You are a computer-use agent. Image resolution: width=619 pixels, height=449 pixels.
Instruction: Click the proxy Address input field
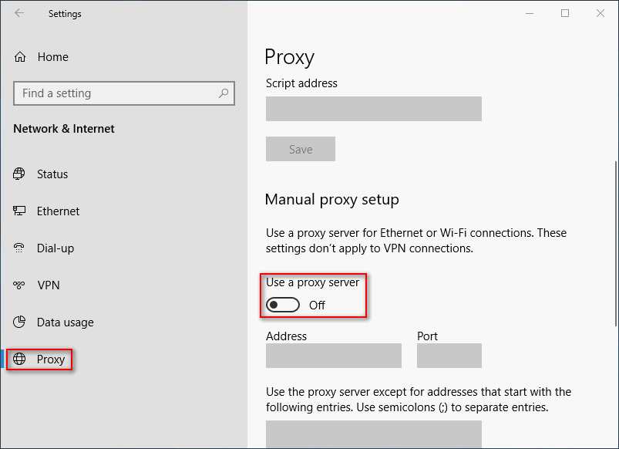[x=333, y=356]
